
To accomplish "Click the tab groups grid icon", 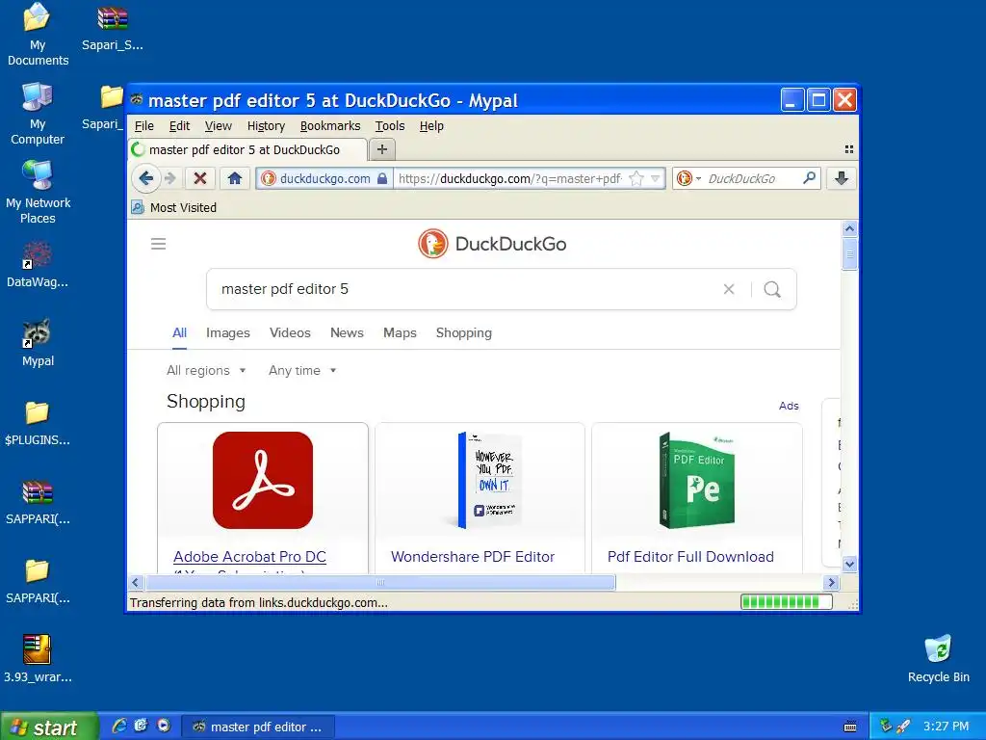I will tap(849, 149).
